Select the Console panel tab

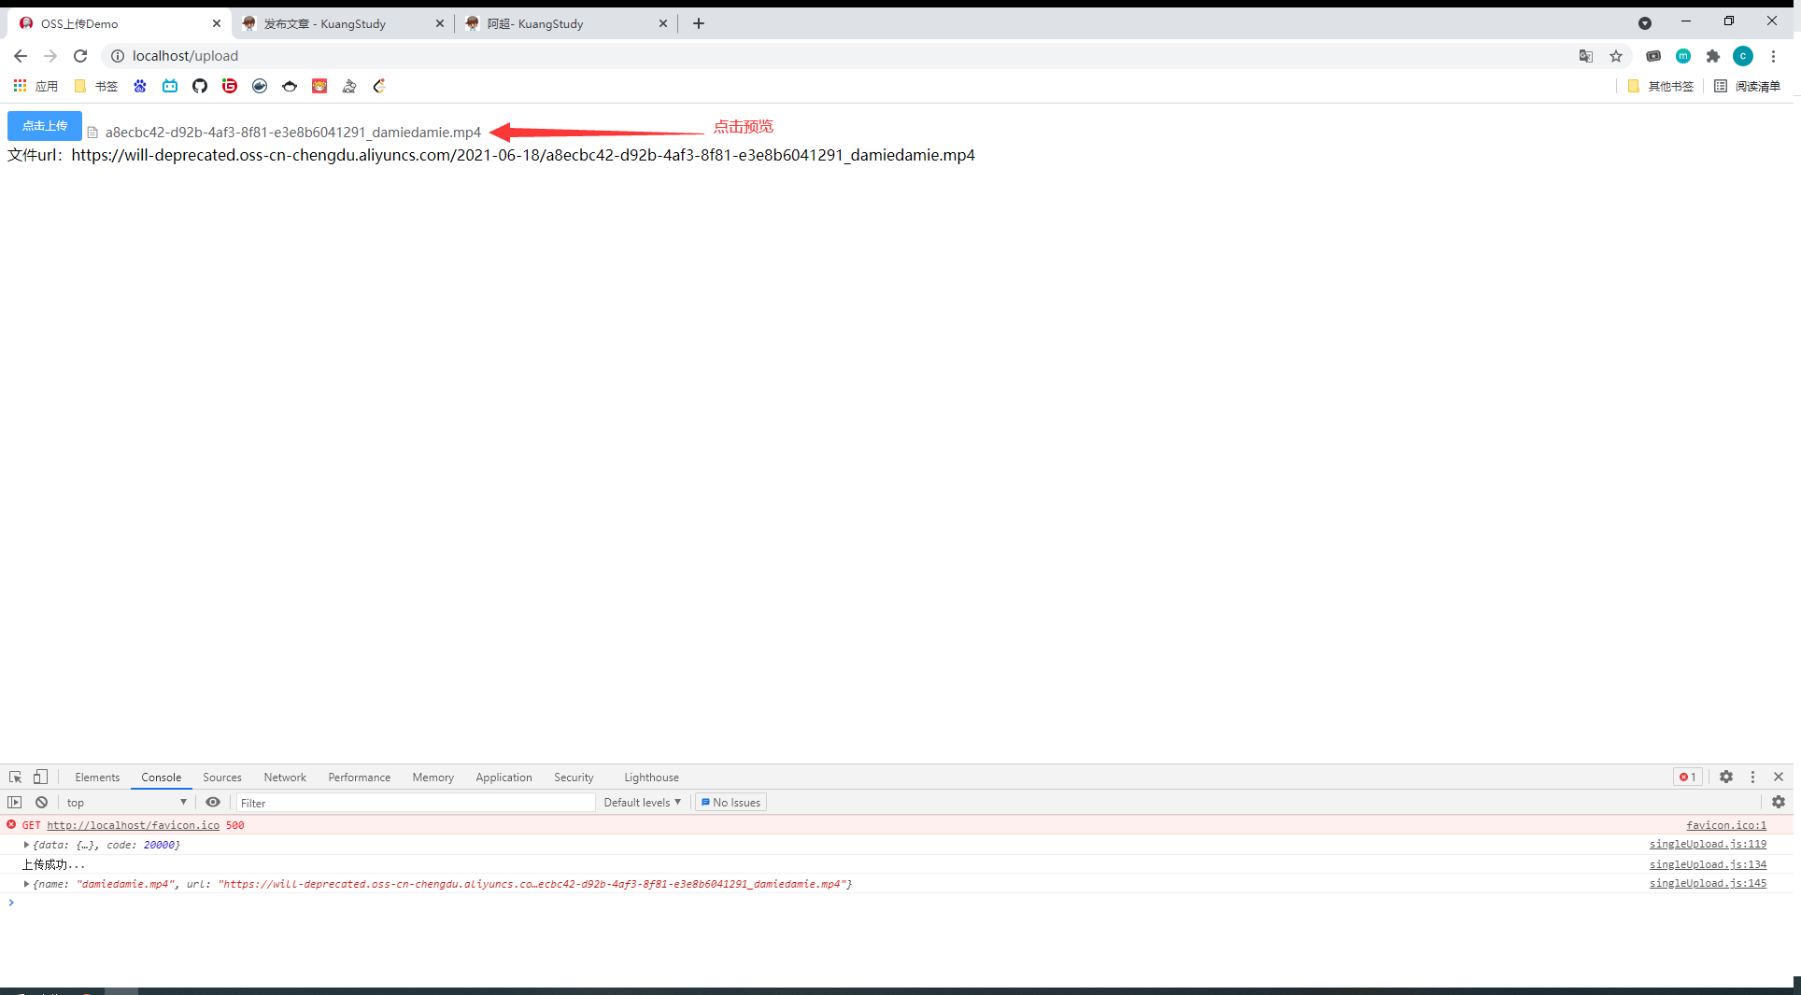point(162,777)
